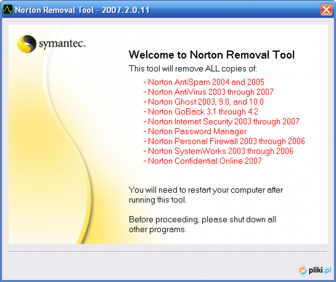336x282 pixels.
Task: Select 'Norton Personal Firewall 2003 through 2006' line
Action: (224, 141)
